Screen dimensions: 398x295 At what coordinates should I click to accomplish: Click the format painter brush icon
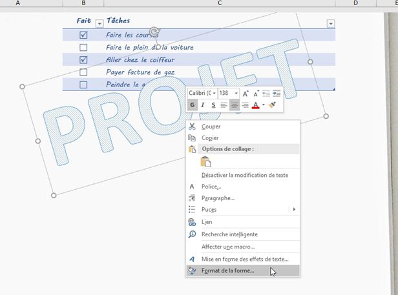tap(273, 105)
